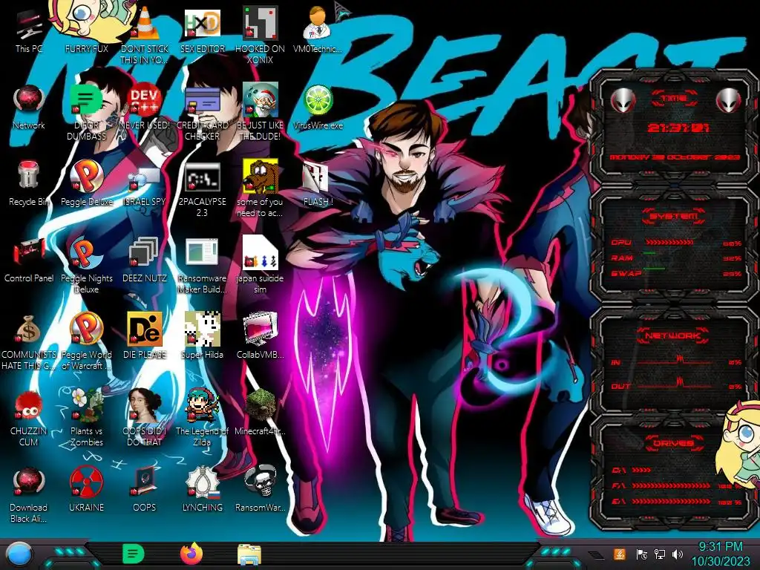Click the 21:31 digital clock readout
Viewport: 760px width, 570px height.
click(678, 128)
